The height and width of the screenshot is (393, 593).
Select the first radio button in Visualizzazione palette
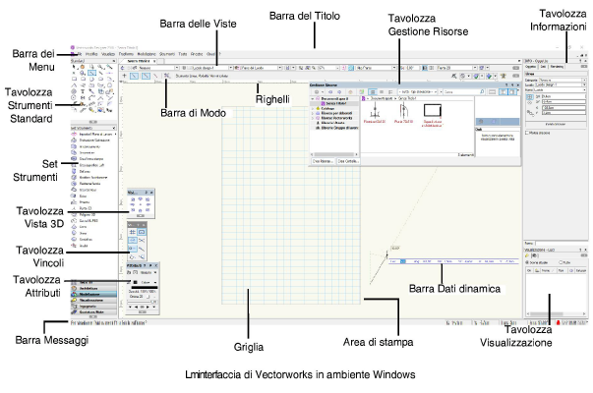[527, 262]
